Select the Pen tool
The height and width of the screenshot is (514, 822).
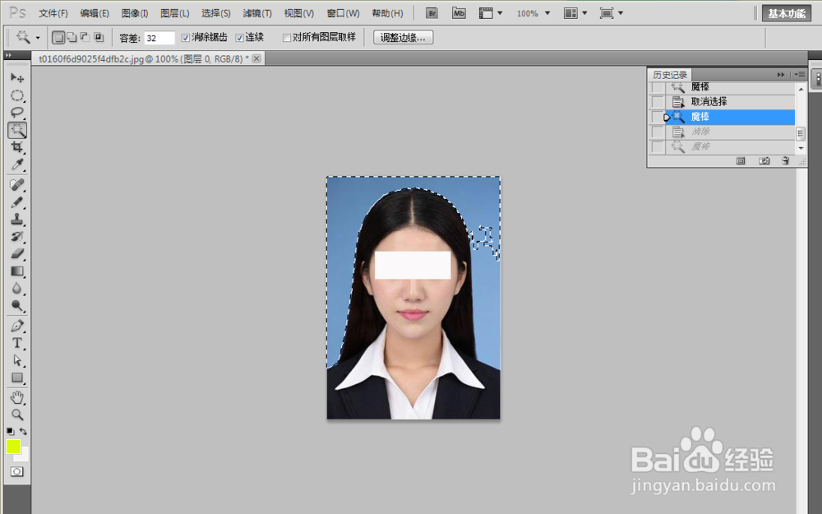17,326
